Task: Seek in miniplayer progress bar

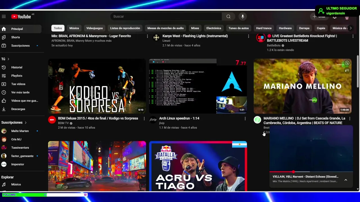Action: (x=311, y=172)
